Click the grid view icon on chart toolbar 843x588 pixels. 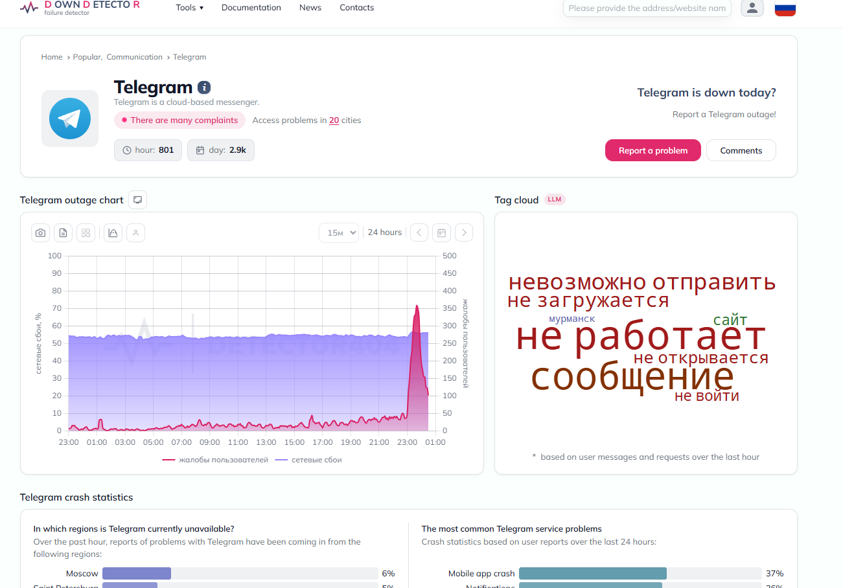(86, 233)
